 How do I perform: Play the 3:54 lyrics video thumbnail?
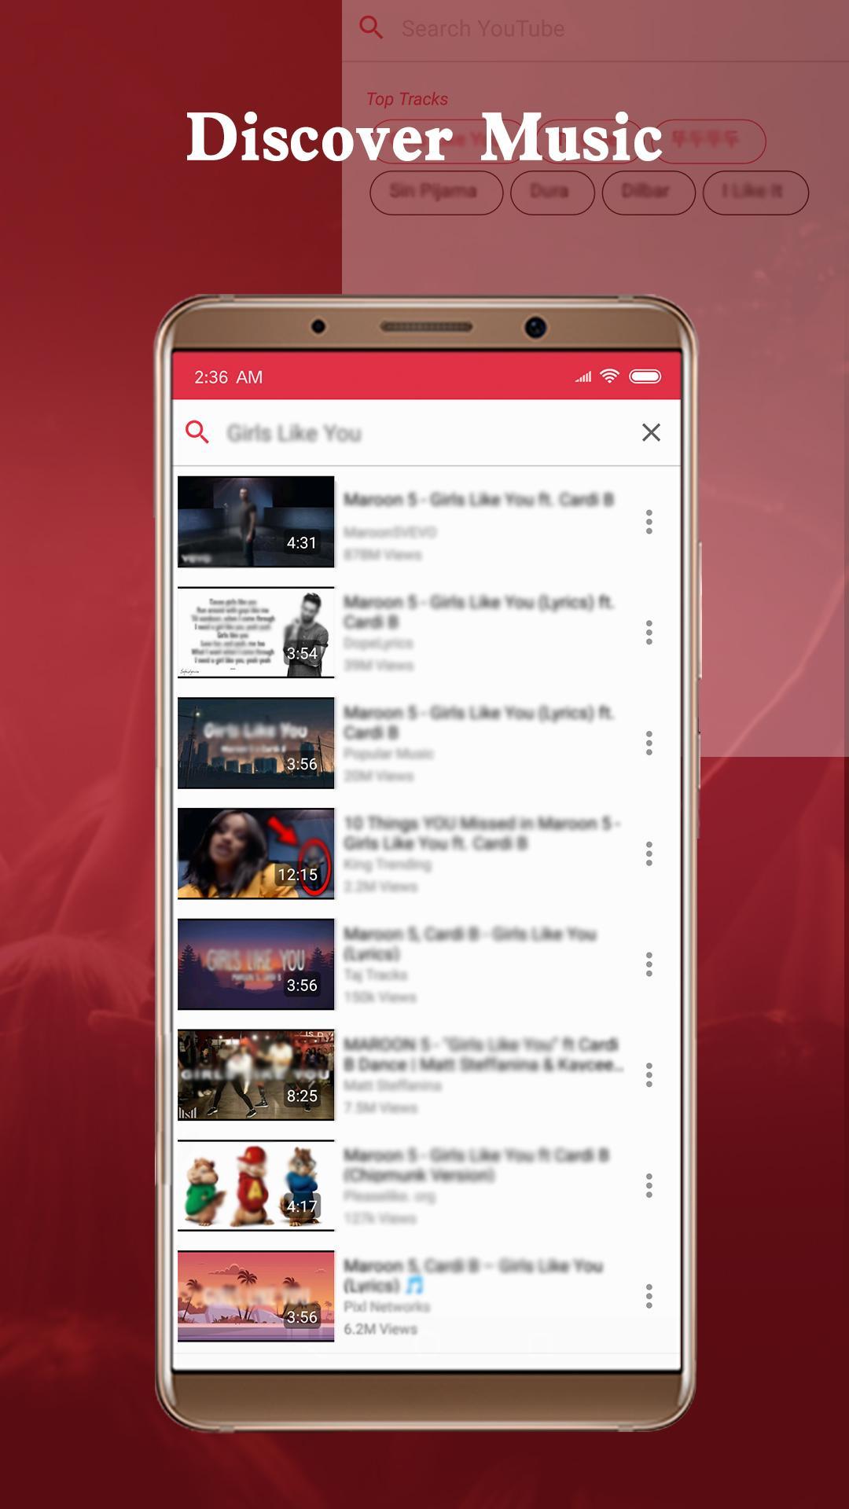coord(256,632)
